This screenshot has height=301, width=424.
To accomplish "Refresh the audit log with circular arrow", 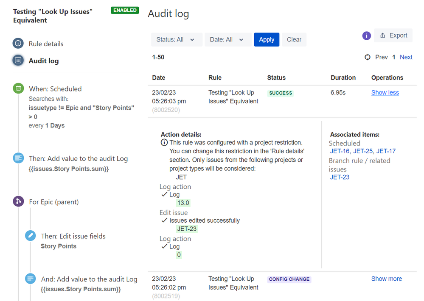I will [x=367, y=57].
